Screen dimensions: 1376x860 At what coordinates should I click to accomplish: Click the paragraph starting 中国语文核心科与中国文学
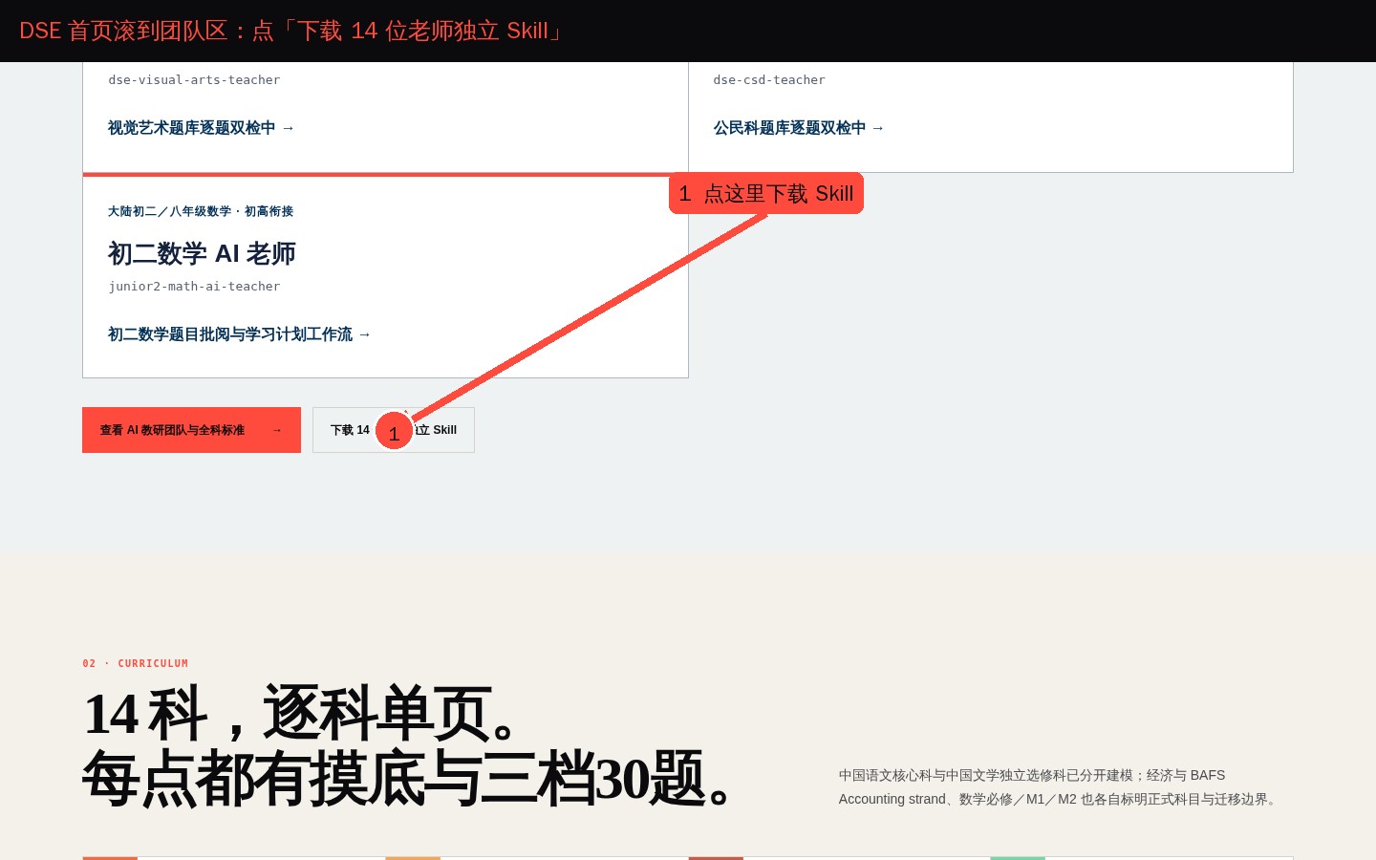point(1060,787)
